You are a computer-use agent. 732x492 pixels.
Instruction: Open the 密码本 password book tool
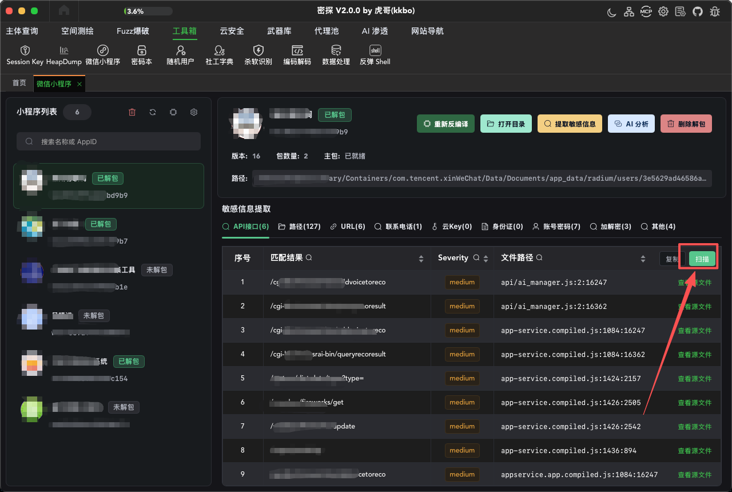(142, 55)
